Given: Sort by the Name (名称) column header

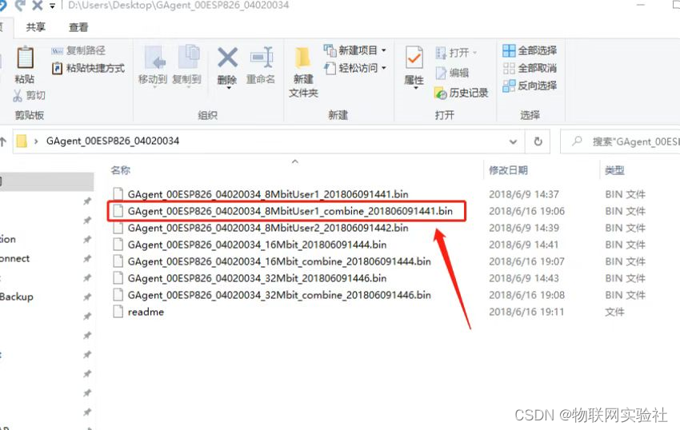Looking at the screenshot, I should pos(121,170).
